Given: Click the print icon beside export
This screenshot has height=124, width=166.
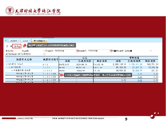Looking at the screenshot, I should point(24,46).
